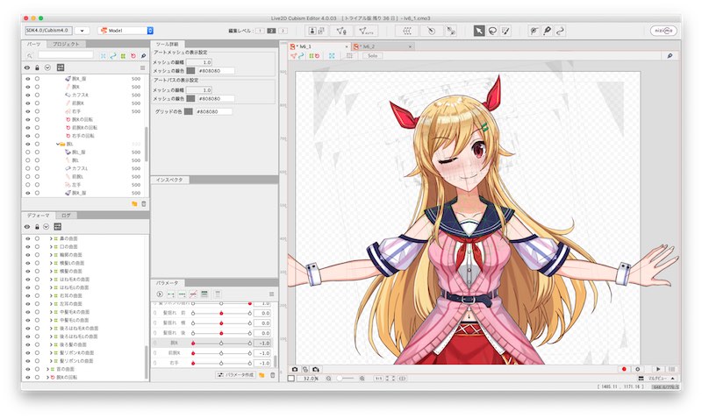Viewport: 702px width, 418px height.
Task: Click the create warp deformer icon
Action: click(x=407, y=31)
